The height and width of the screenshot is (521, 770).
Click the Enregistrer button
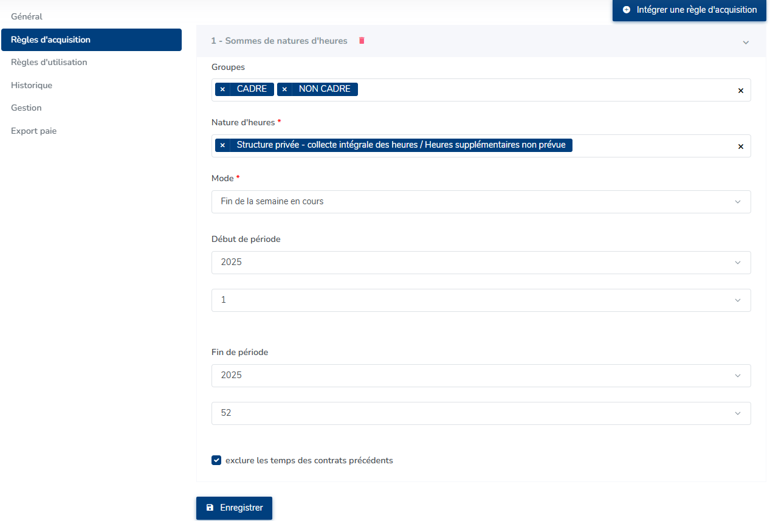pos(234,508)
